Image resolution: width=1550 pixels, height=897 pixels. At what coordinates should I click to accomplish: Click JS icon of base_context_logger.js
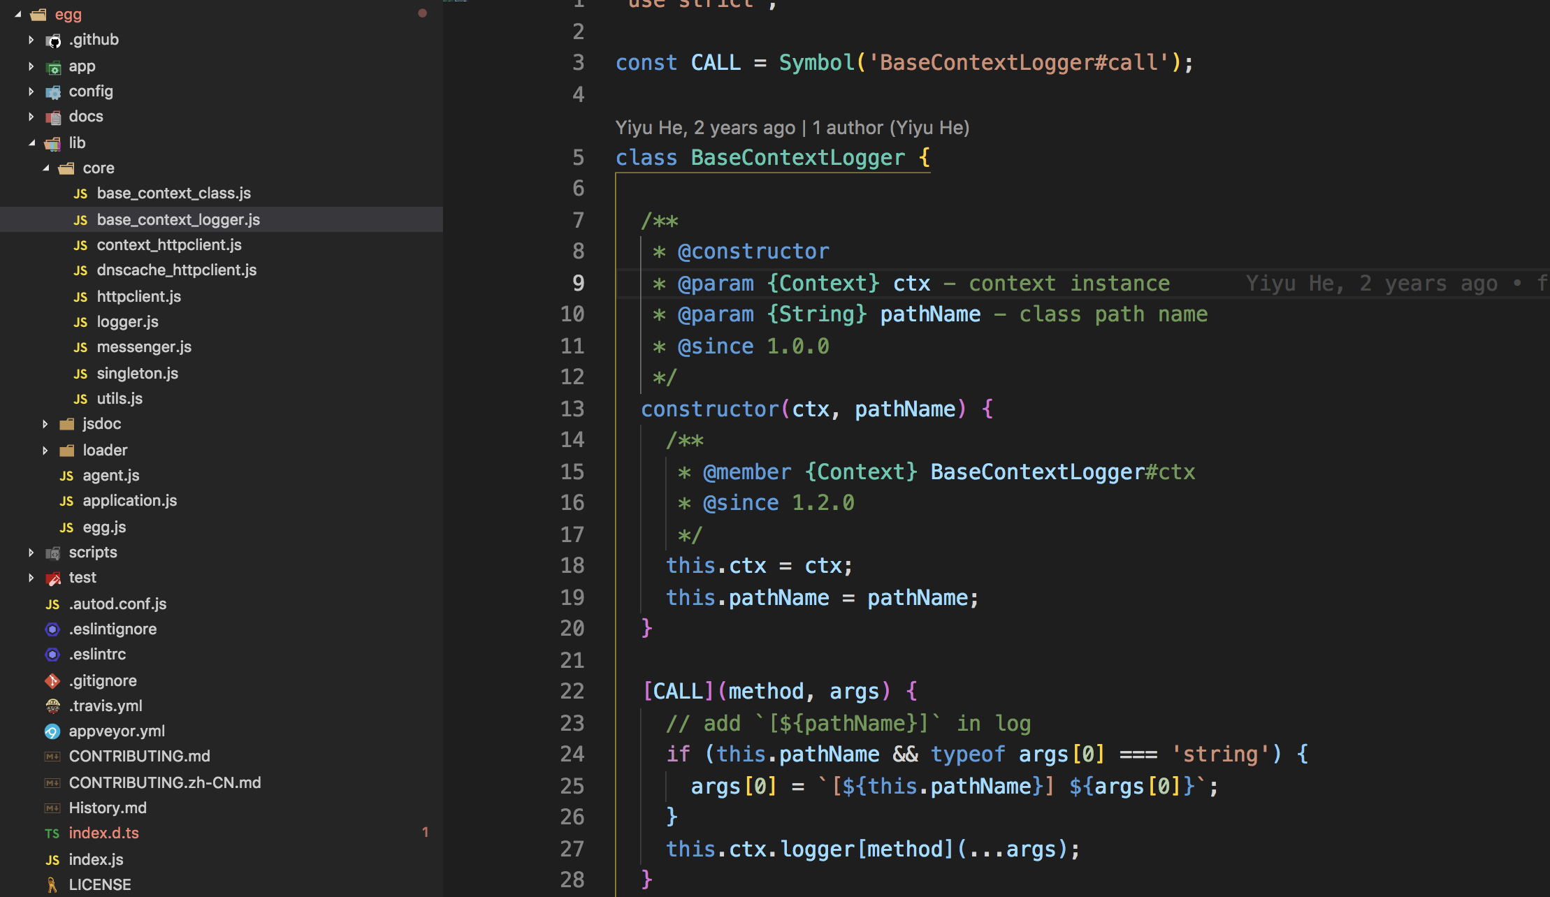click(x=80, y=220)
